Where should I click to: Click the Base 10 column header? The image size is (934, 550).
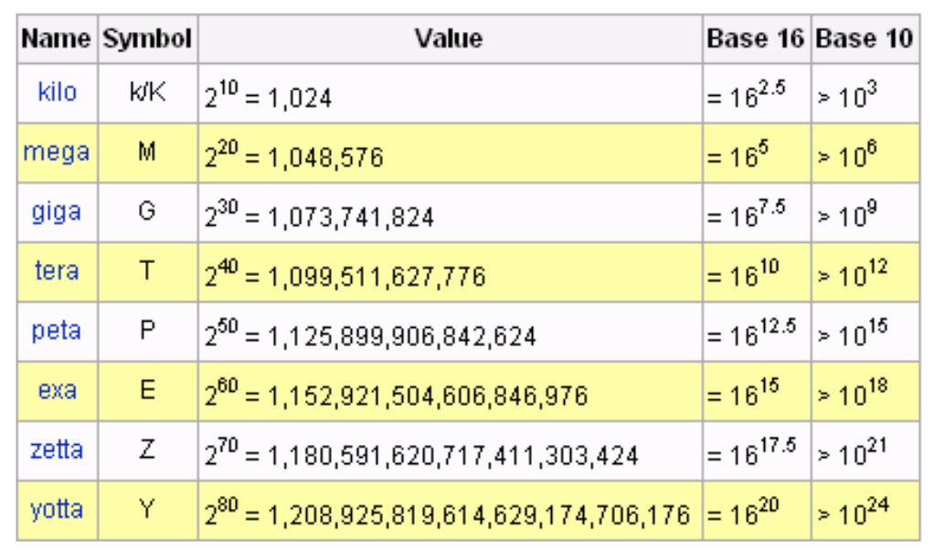(x=864, y=39)
